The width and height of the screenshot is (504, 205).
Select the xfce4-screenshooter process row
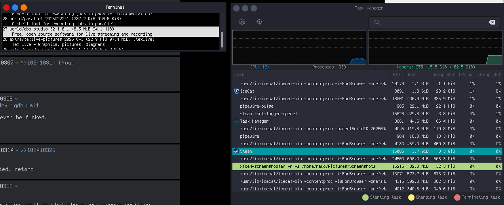coord(367,166)
